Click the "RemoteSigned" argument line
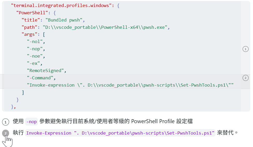The height and width of the screenshot is (147, 253). coord(45,71)
